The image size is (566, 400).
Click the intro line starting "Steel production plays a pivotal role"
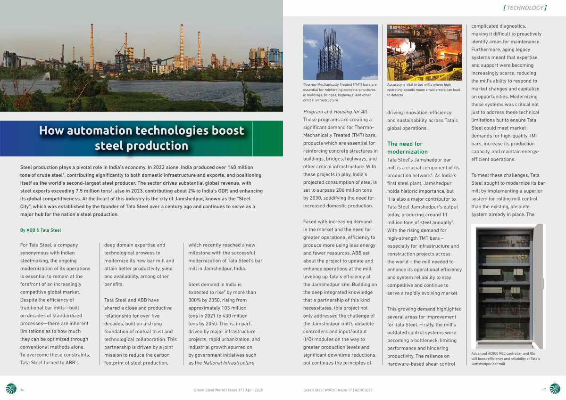point(137,167)
